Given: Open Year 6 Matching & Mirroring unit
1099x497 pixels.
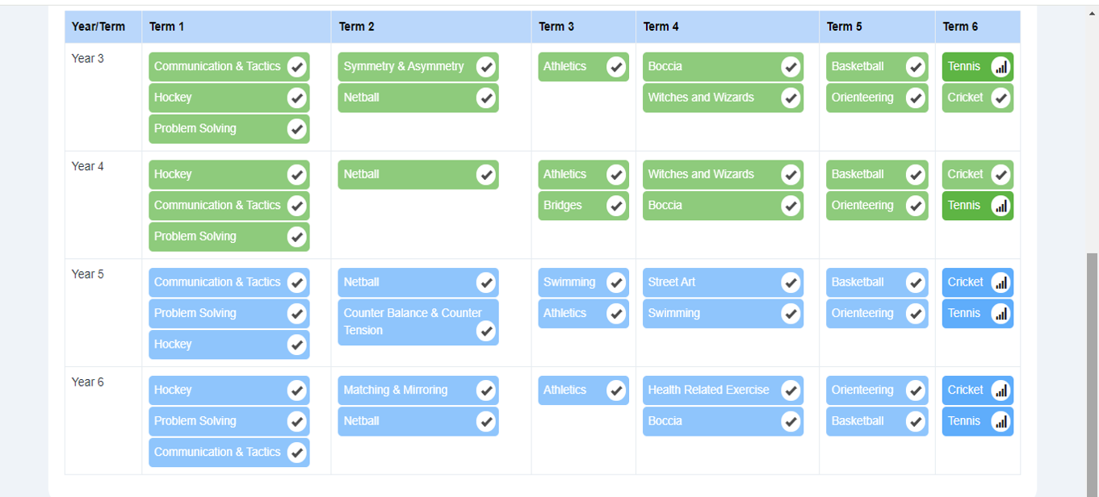Looking at the screenshot, I should click(x=396, y=390).
